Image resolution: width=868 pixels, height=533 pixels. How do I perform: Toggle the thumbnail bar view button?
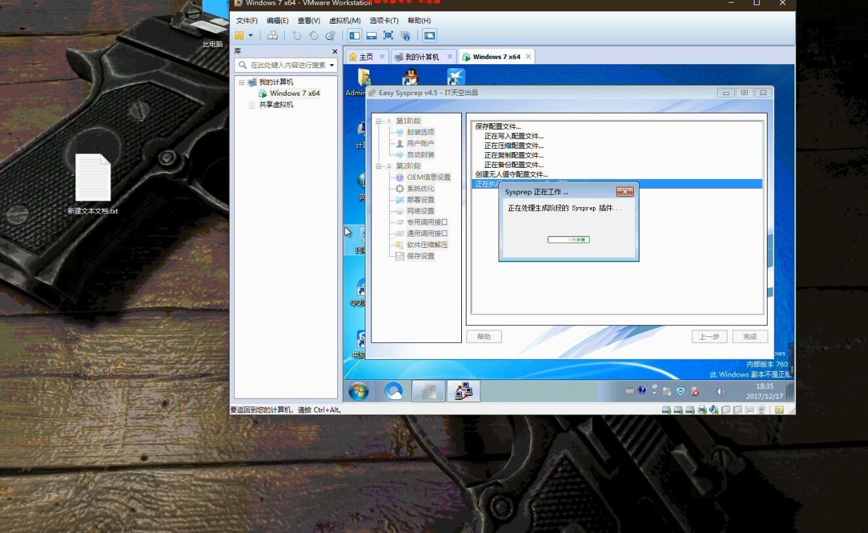point(371,35)
